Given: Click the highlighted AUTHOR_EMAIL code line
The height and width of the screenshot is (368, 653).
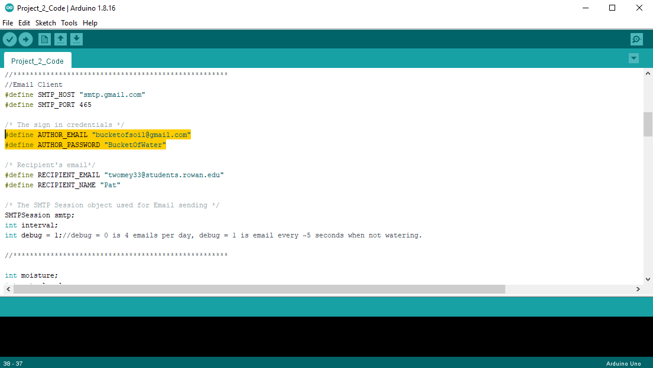Looking at the screenshot, I should point(98,134).
